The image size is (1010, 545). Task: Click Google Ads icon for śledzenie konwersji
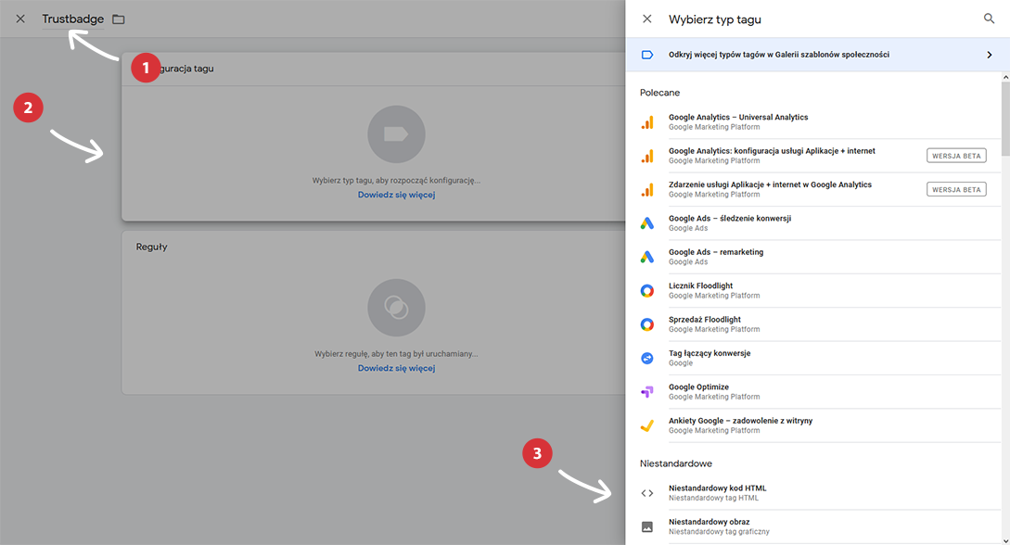pos(647,223)
